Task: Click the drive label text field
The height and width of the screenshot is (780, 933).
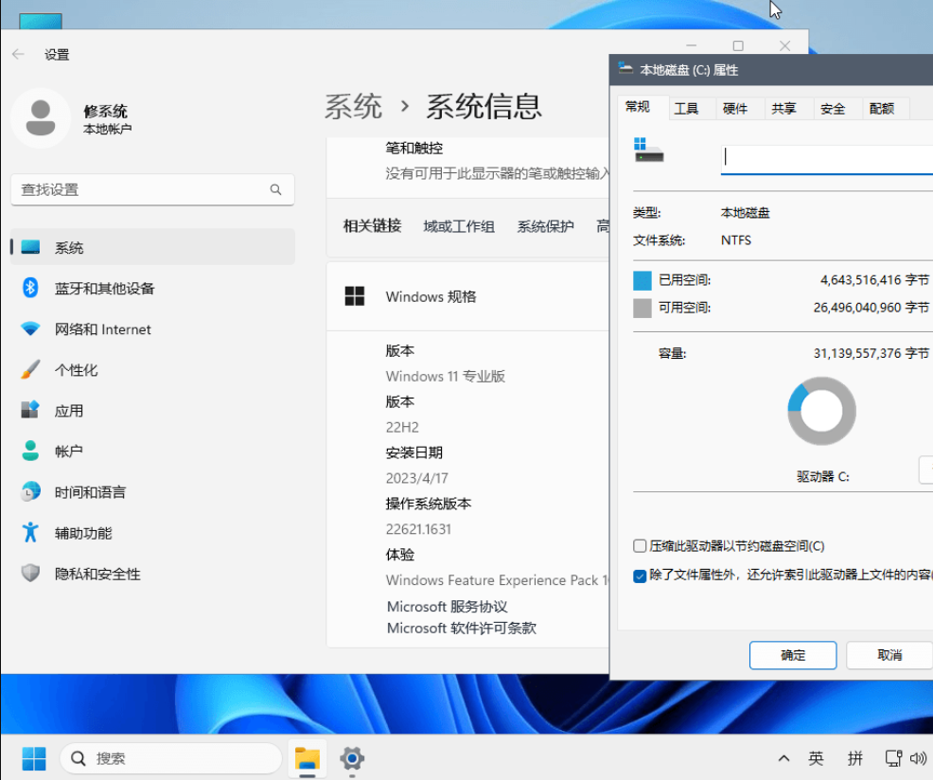Action: pos(826,159)
